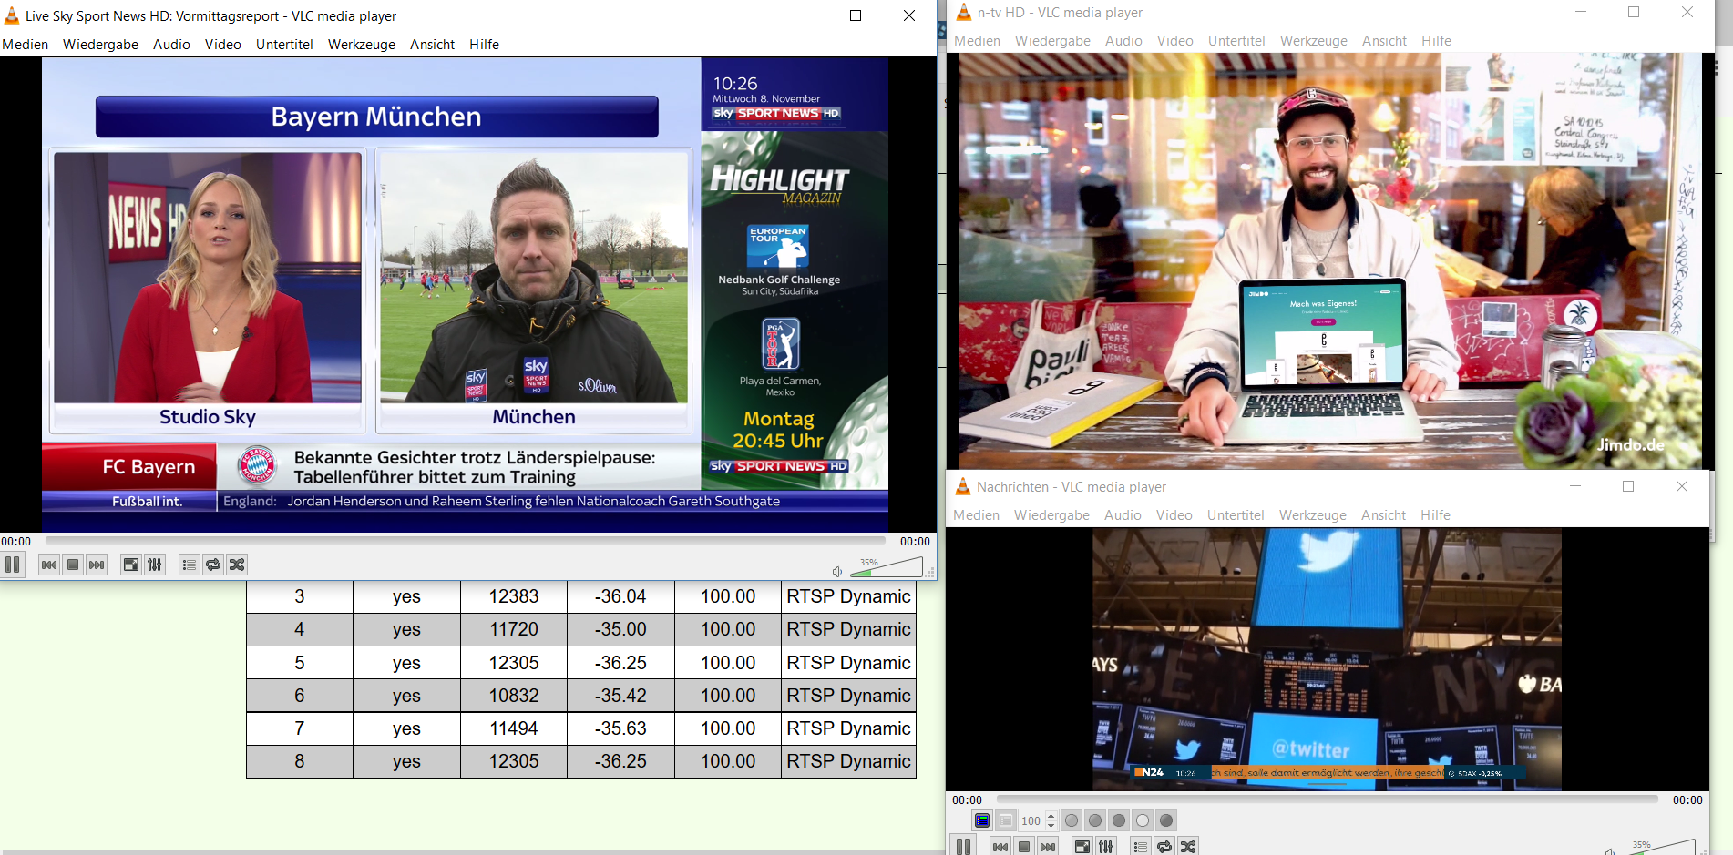Click rightmost circular teletext color button

[1166, 820]
